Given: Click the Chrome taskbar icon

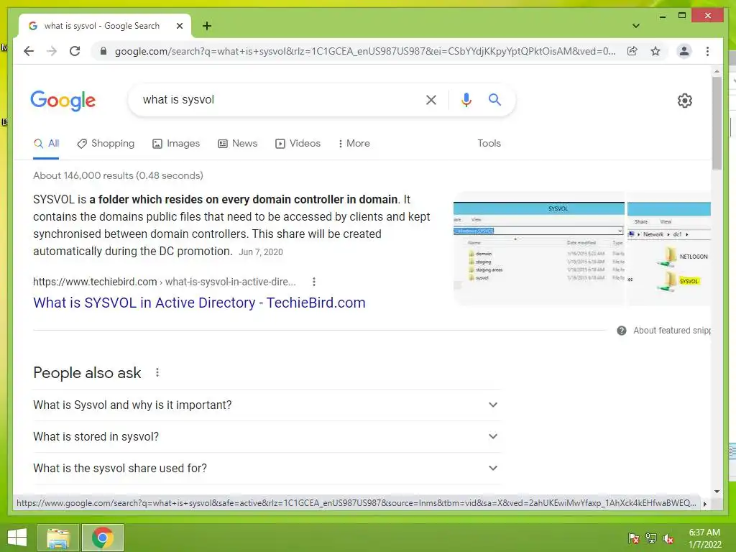Looking at the screenshot, I should (x=102, y=538).
